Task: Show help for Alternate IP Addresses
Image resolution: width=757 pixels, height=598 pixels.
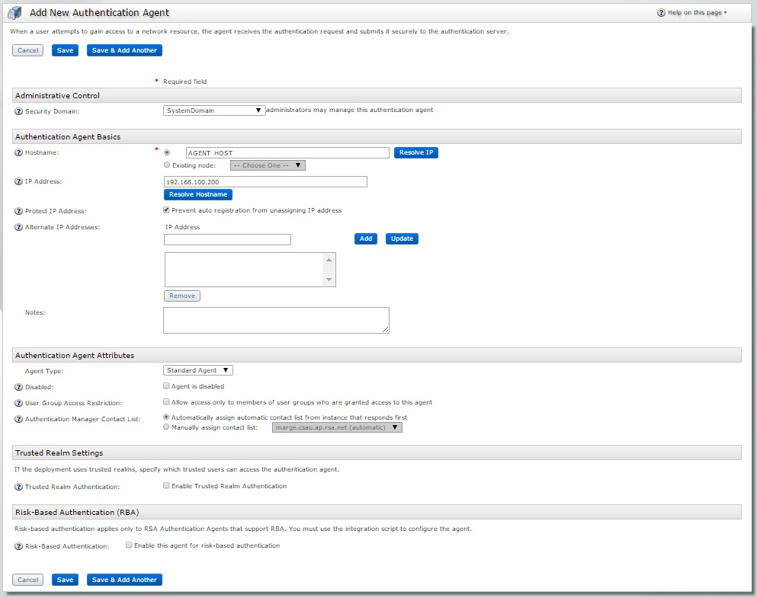Action: (19, 227)
